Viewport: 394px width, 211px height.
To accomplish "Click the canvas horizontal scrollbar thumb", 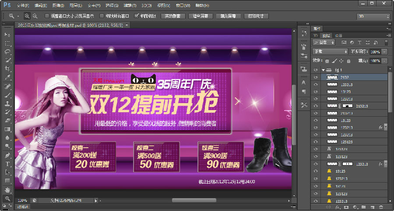I will pos(194,200).
